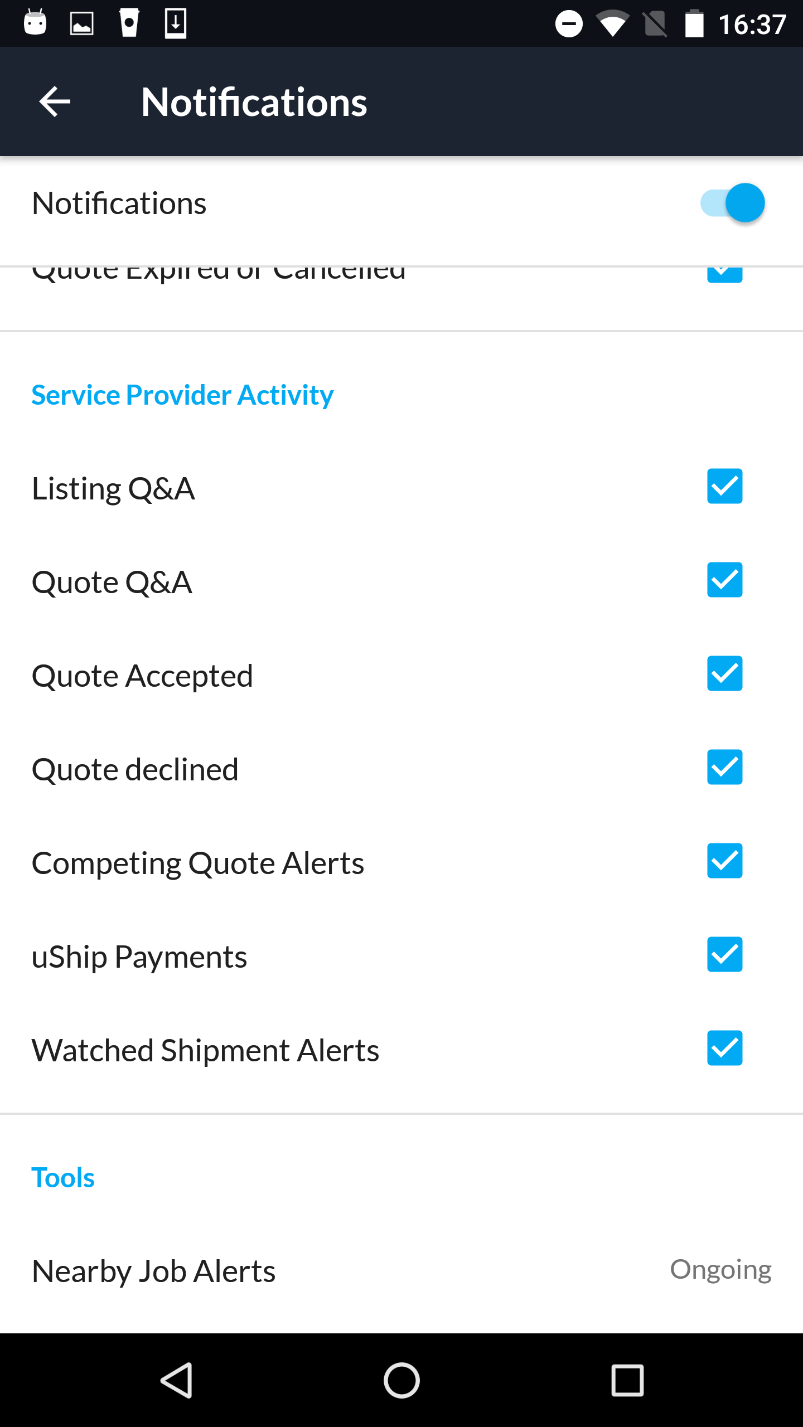Image resolution: width=803 pixels, height=1427 pixels.
Task: Uncheck the uShip Payments checkbox
Action: pos(724,954)
